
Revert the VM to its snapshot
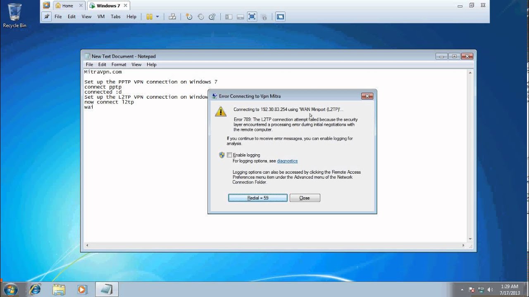(x=200, y=16)
